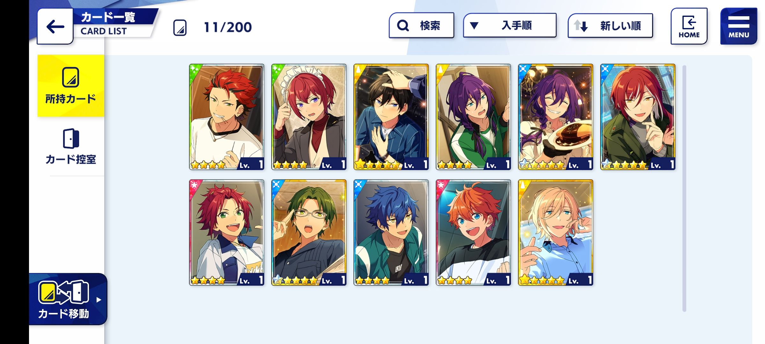Click the down-triangle arrow on 入手順

tap(474, 25)
